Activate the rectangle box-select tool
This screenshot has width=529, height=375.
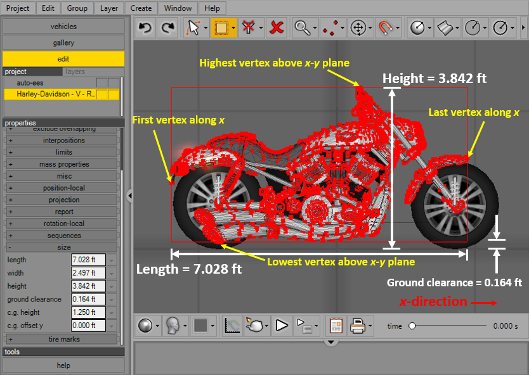click(221, 28)
